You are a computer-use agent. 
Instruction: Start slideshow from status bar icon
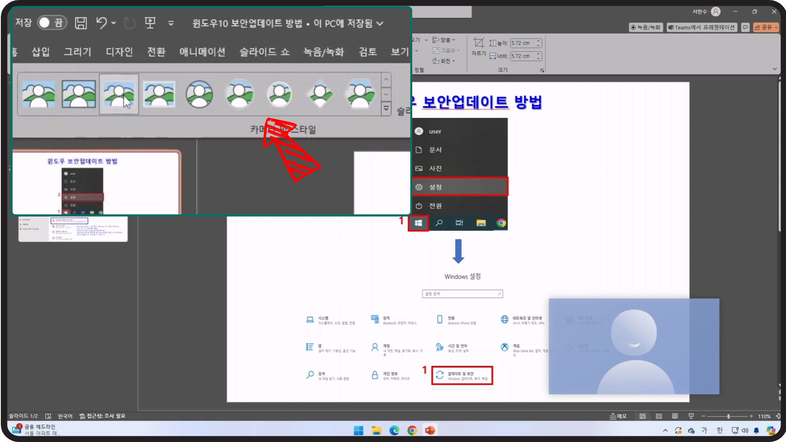coord(691,416)
